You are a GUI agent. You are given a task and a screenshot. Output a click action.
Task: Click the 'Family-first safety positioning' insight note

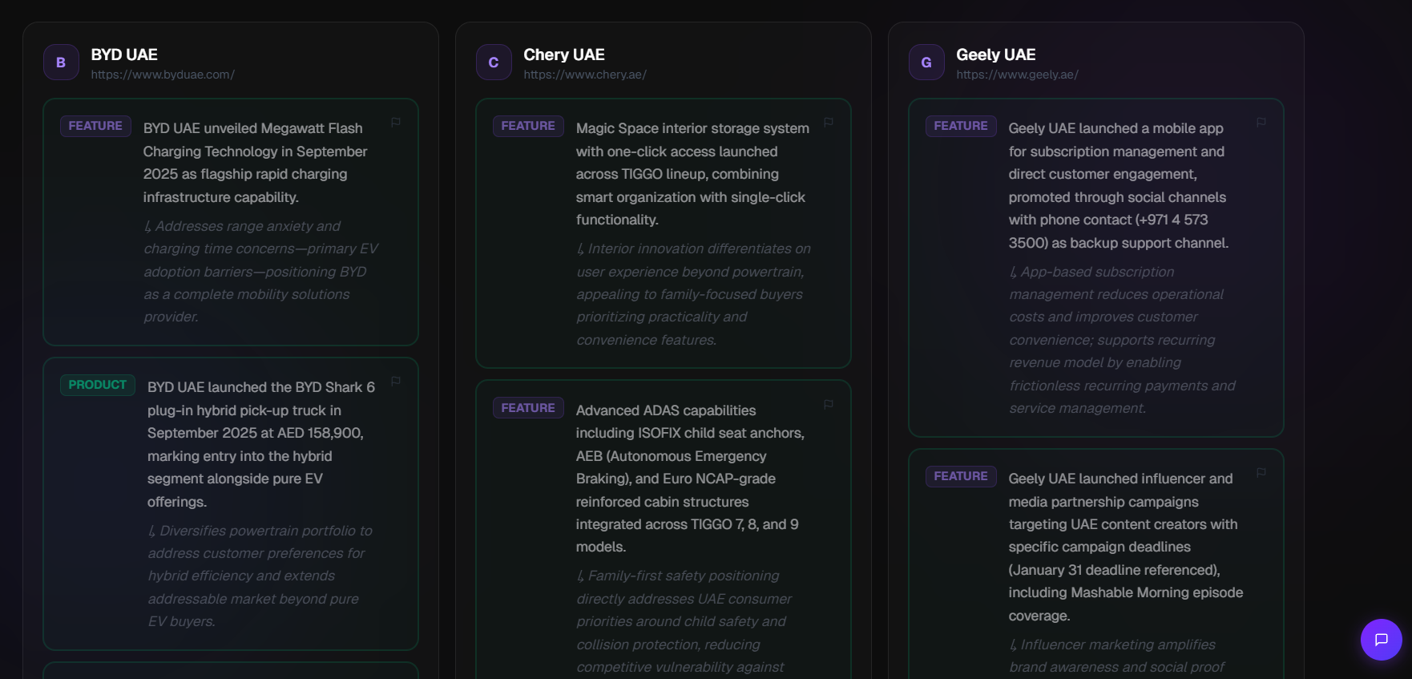point(684,621)
